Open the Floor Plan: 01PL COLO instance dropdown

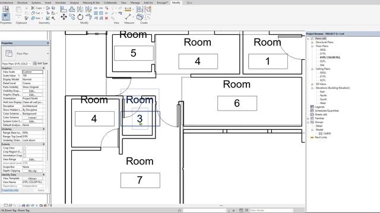[x=30, y=64]
